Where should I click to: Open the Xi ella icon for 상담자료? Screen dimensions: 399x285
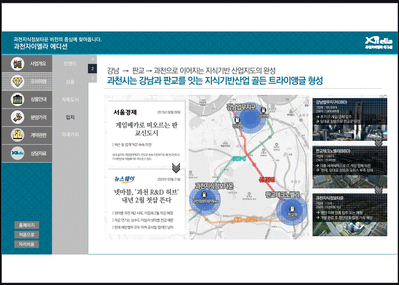tap(17, 153)
